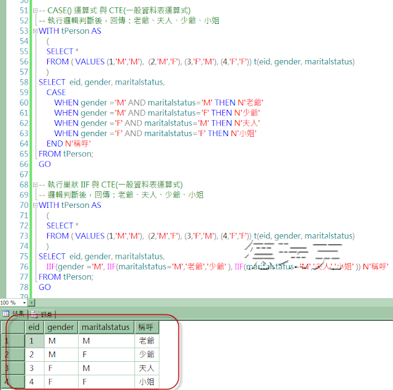The height and width of the screenshot is (390, 393).
Task: Collapse the WITH tPerson block at line 70
Action: (36, 205)
